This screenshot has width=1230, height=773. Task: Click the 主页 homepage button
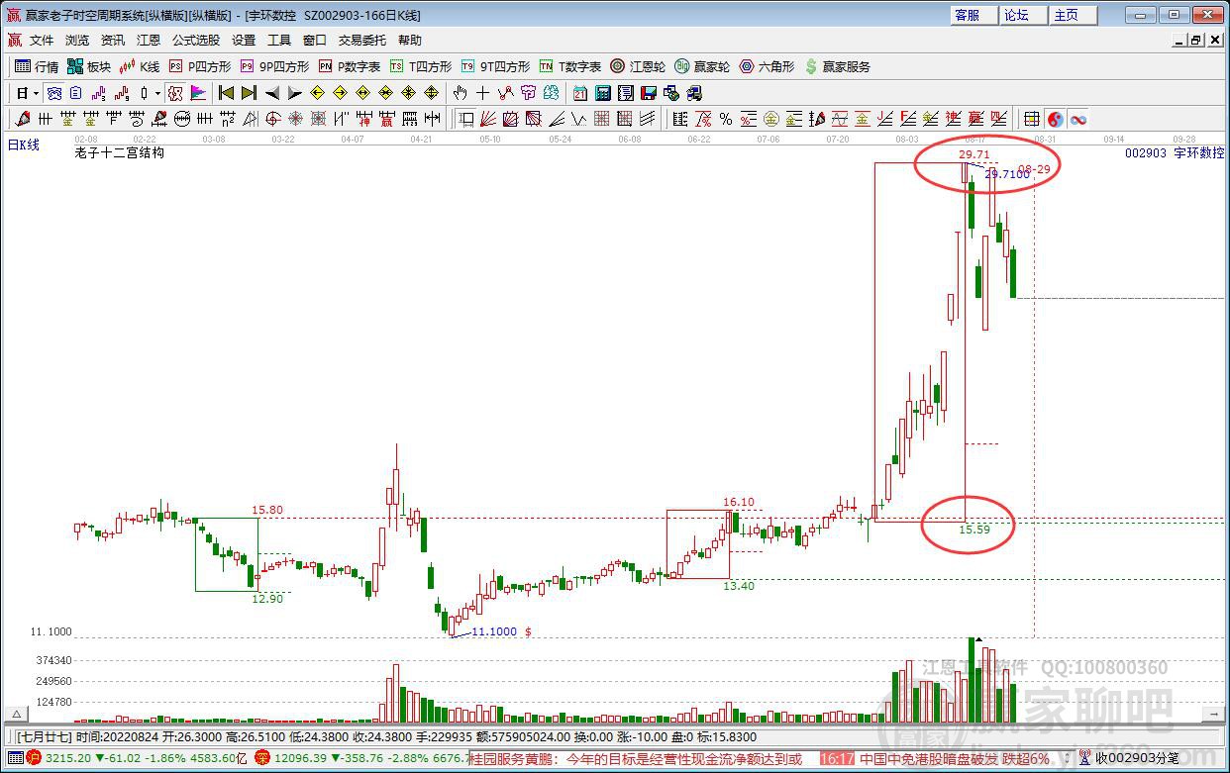[1073, 15]
